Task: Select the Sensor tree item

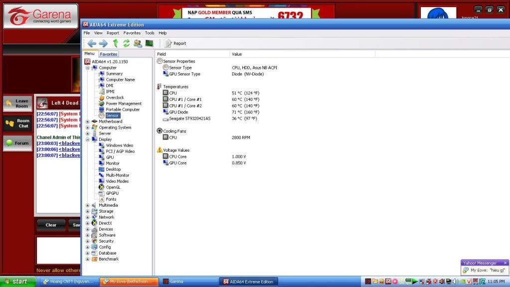Action: tap(113, 116)
